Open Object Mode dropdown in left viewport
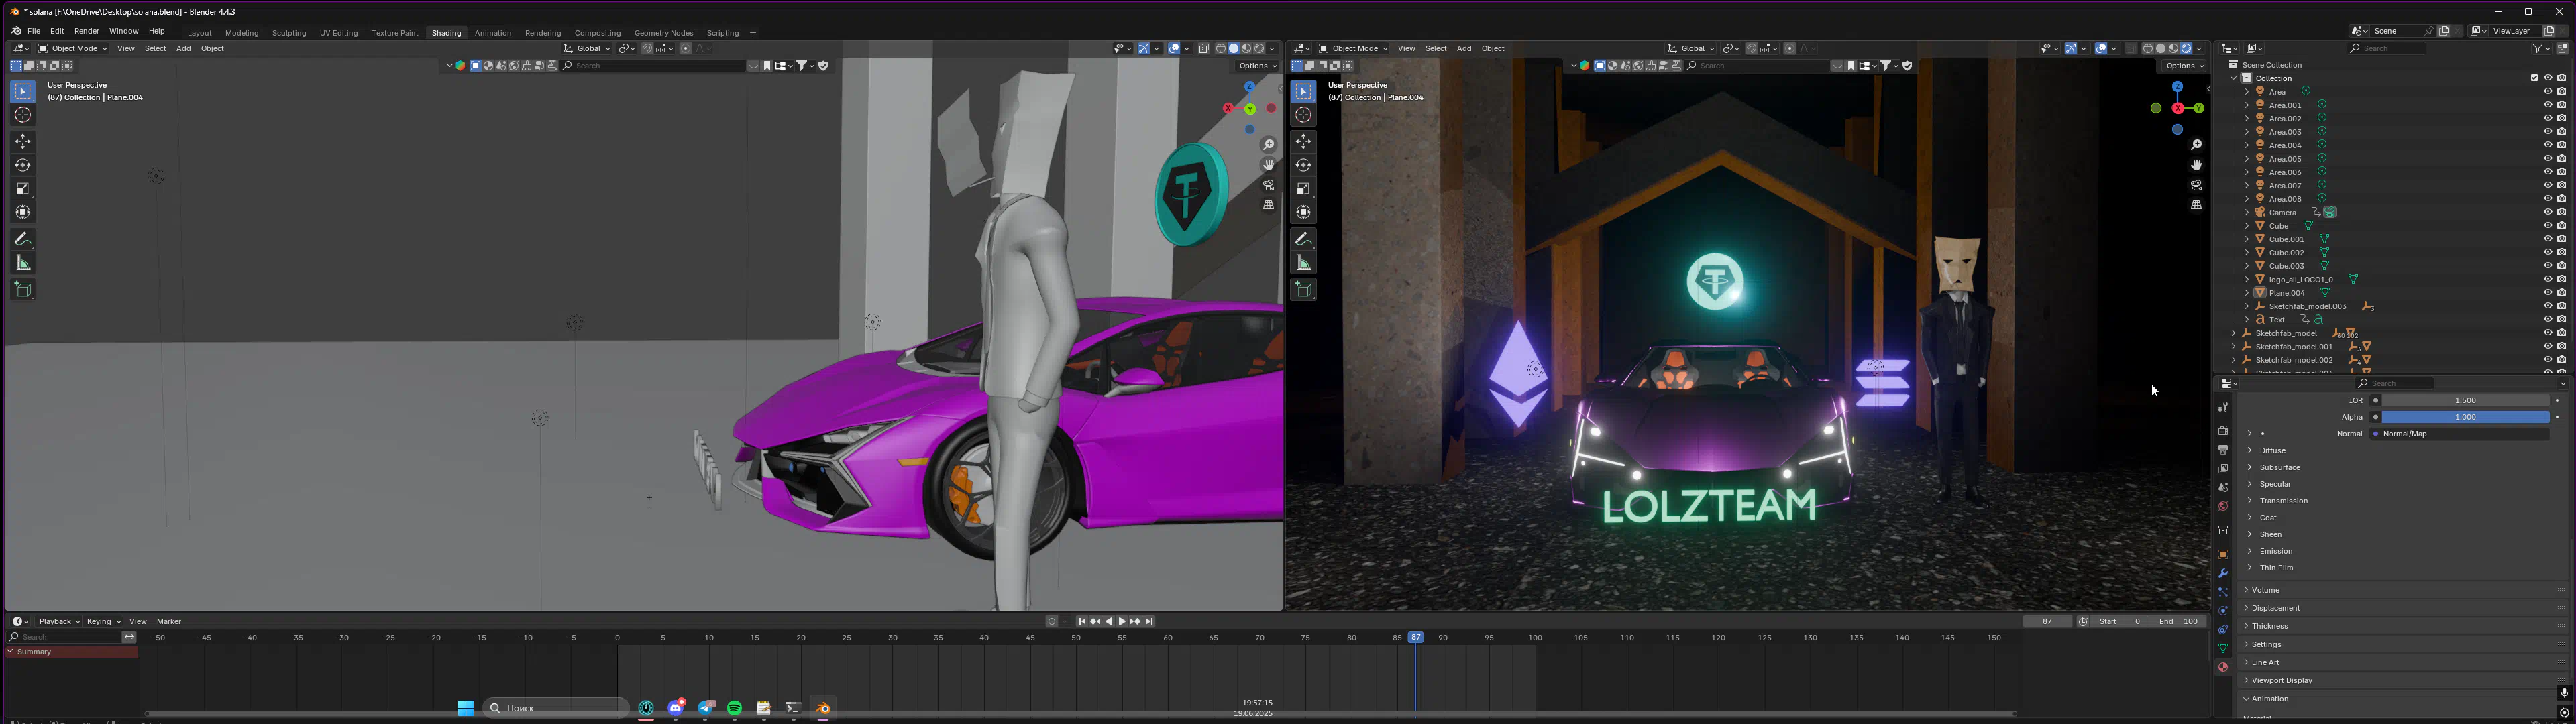Screen dimensions: 2576x724 [x=73, y=48]
